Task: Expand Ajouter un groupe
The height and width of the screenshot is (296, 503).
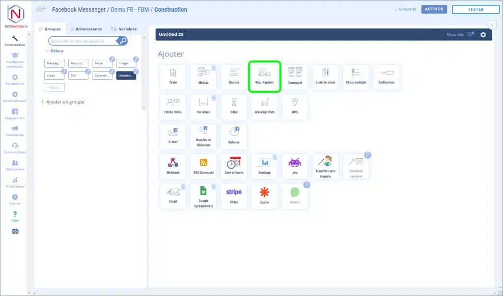Action: [62, 102]
